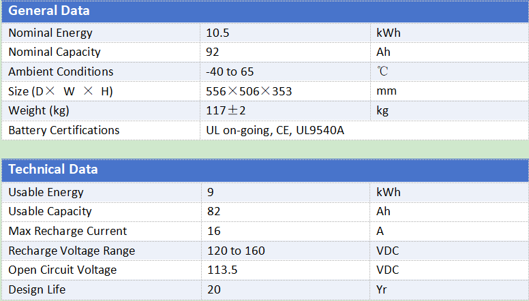The image size is (529, 301).
Task: Click the Weight value 117±2
Action: (x=226, y=110)
